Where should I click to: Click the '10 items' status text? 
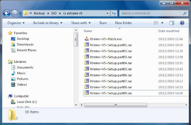(x=32, y=112)
